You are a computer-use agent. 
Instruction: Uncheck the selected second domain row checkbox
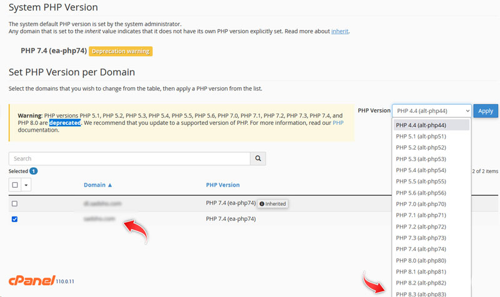(14, 219)
